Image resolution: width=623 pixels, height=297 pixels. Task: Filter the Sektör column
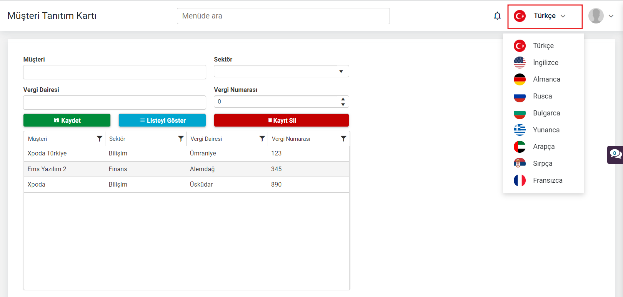tap(181, 138)
